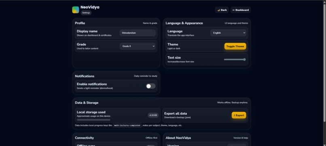Click the Notifications section heading
Screen dimensions: 326x146
(x=85, y=76)
